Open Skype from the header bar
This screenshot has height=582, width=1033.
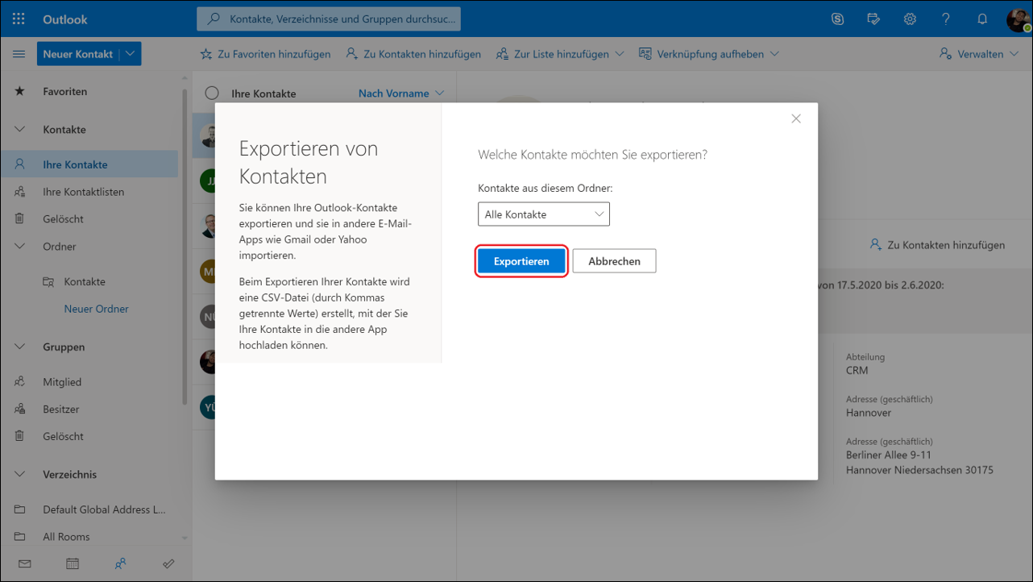[837, 19]
